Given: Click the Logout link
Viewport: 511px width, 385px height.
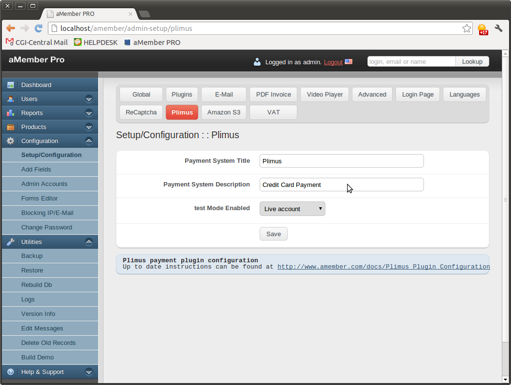Looking at the screenshot, I should (x=333, y=62).
